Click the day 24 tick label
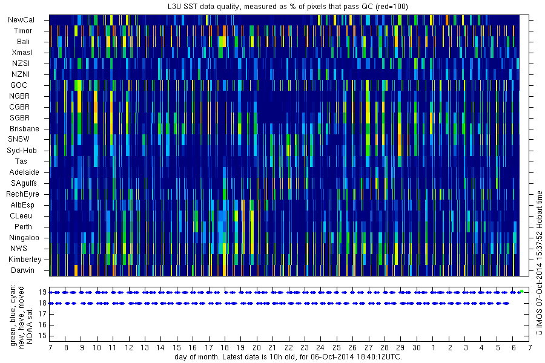The height and width of the screenshot is (363, 545). (x=320, y=348)
